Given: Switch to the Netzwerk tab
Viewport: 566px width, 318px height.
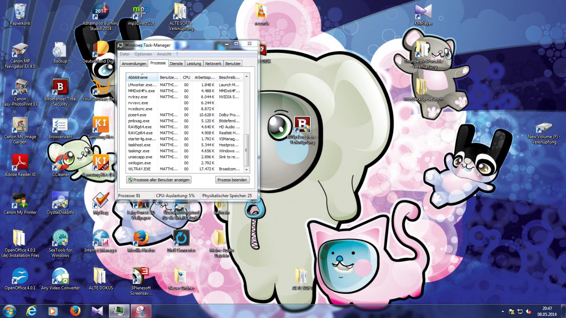Looking at the screenshot, I should pyautogui.click(x=213, y=64).
